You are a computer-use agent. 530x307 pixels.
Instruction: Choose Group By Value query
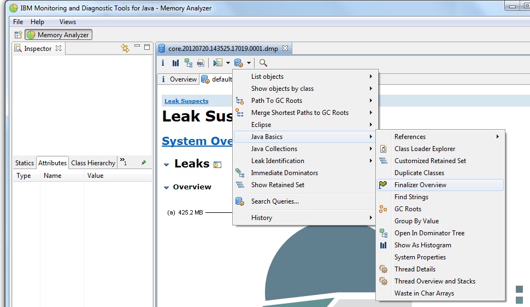point(440,221)
